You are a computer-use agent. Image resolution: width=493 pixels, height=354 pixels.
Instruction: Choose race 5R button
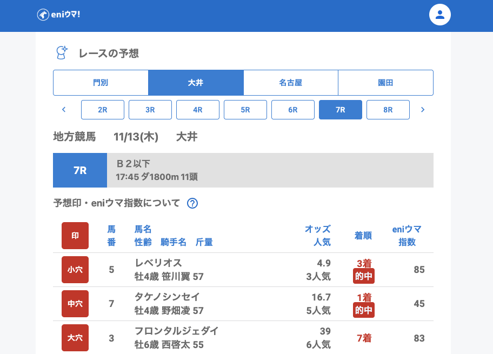[245, 110]
